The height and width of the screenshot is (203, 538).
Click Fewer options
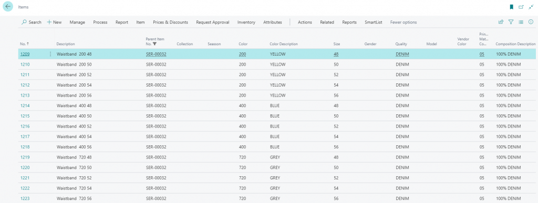click(x=403, y=22)
